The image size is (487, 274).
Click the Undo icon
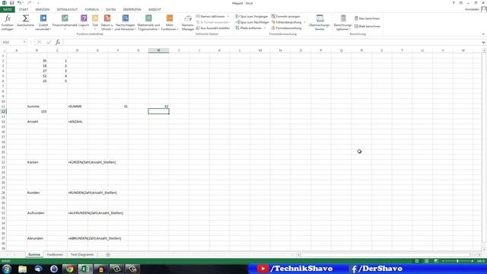[19, 3]
